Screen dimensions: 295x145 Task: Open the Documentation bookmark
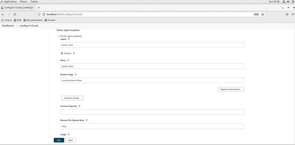pyautogui.click(x=33, y=20)
